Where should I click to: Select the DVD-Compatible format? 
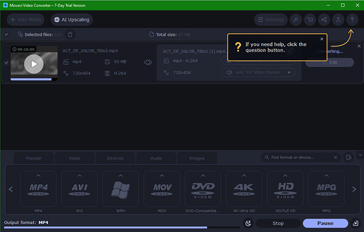coord(203,189)
